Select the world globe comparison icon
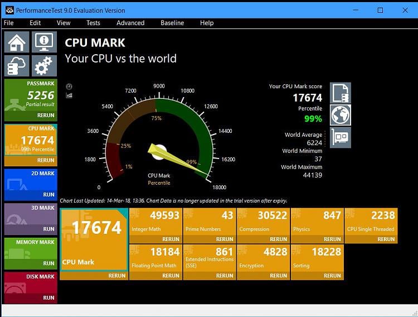418x317 pixels. click(341, 115)
